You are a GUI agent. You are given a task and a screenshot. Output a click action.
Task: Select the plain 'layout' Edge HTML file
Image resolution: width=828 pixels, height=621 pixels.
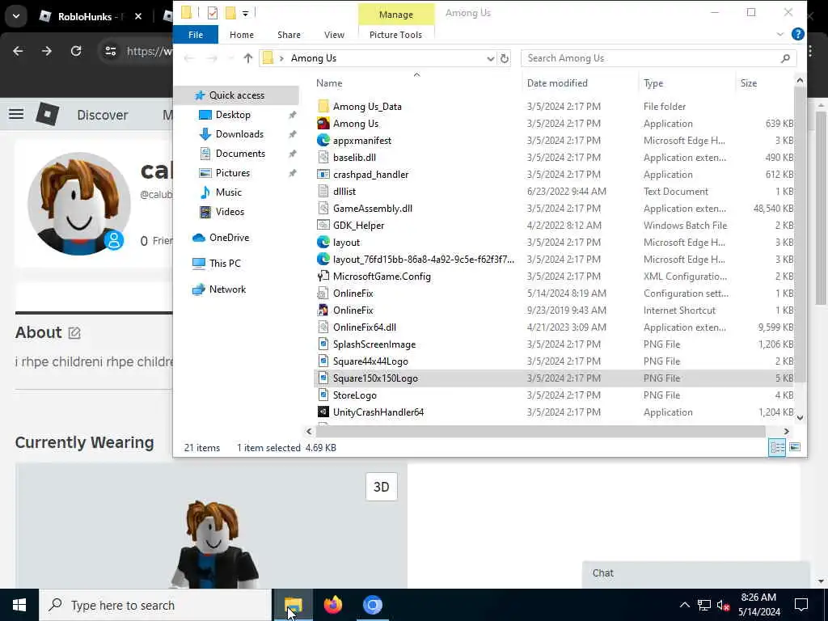tap(346, 243)
